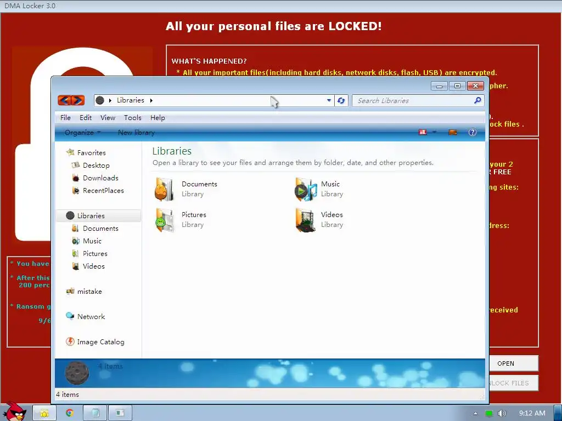Open the Tools menu

(x=133, y=118)
